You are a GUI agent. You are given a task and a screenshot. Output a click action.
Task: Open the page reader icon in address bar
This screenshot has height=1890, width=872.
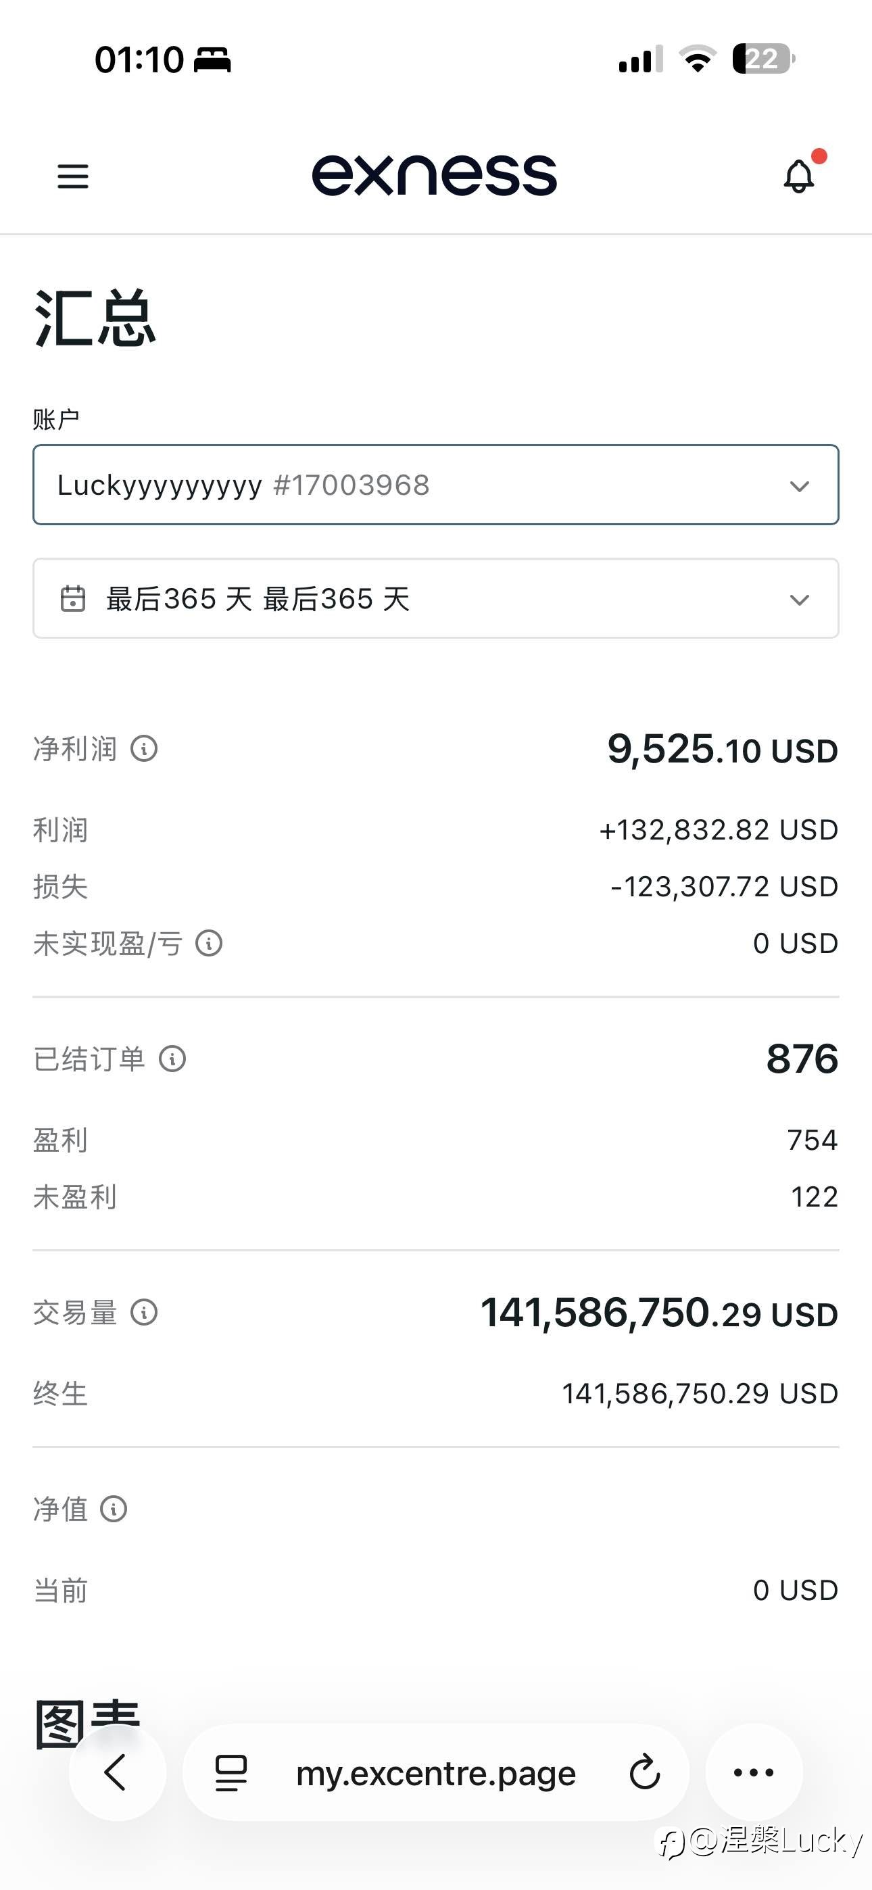(x=231, y=1772)
